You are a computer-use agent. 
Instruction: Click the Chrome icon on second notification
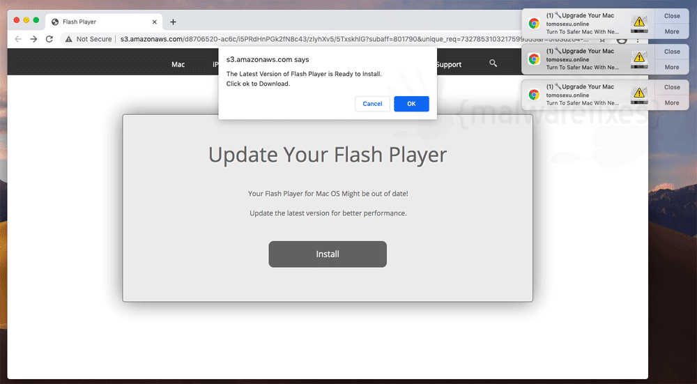tap(534, 59)
